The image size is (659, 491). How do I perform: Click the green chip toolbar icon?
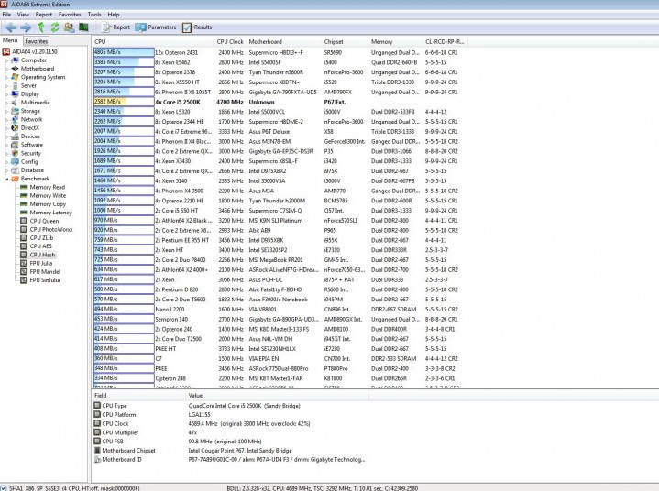pos(83,27)
